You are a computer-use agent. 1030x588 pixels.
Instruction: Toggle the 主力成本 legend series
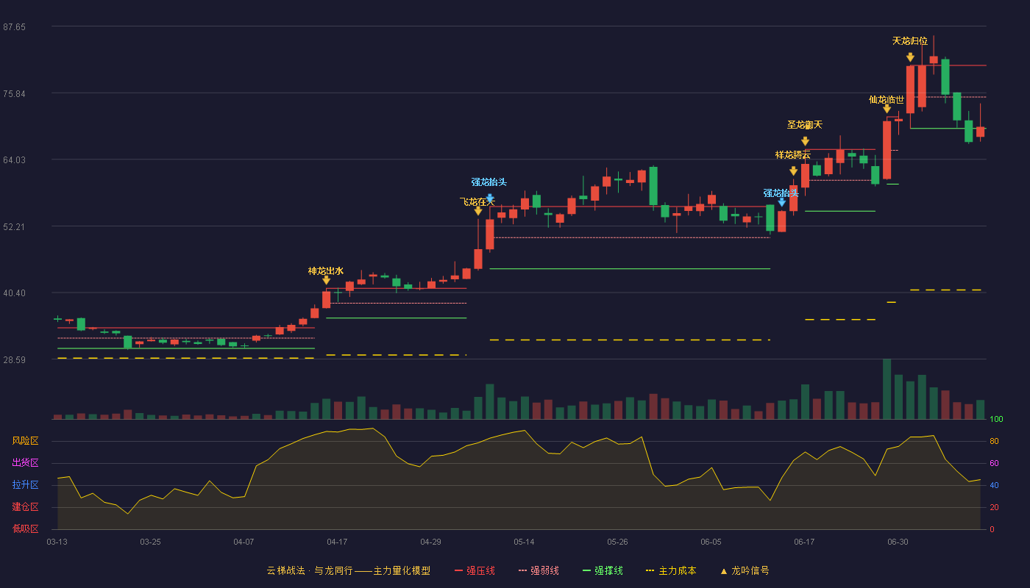[x=671, y=570]
